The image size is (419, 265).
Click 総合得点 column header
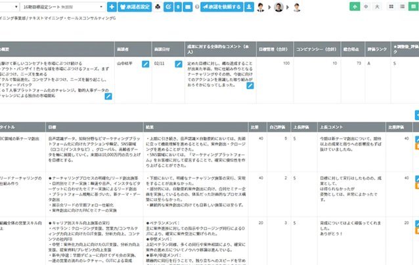[x=353, y=49]
